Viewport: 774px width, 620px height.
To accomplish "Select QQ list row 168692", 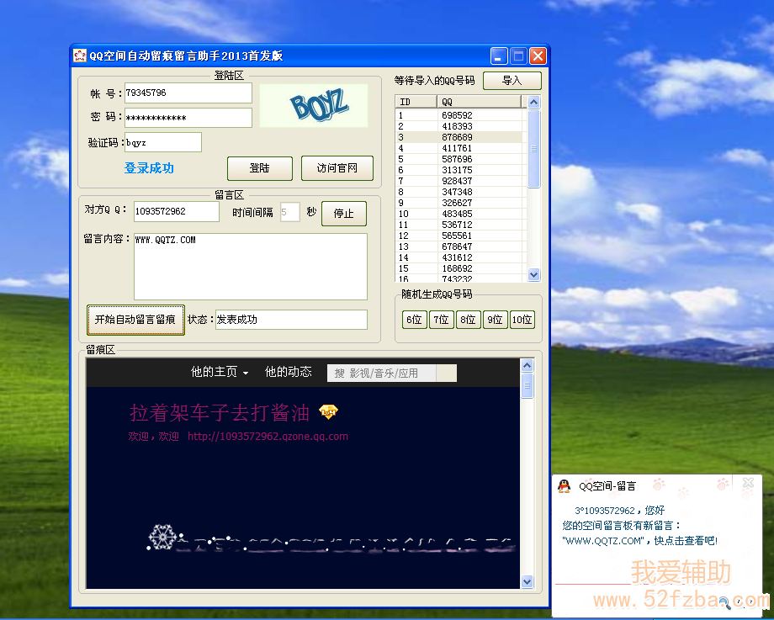I will [x=459, y=268].
